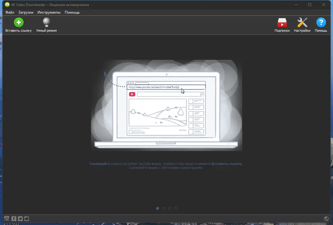Toggle Умный режим lightbulb
The width and height of the screenshot is (333, 225).
pyautogui.click(x=46, y=25)
